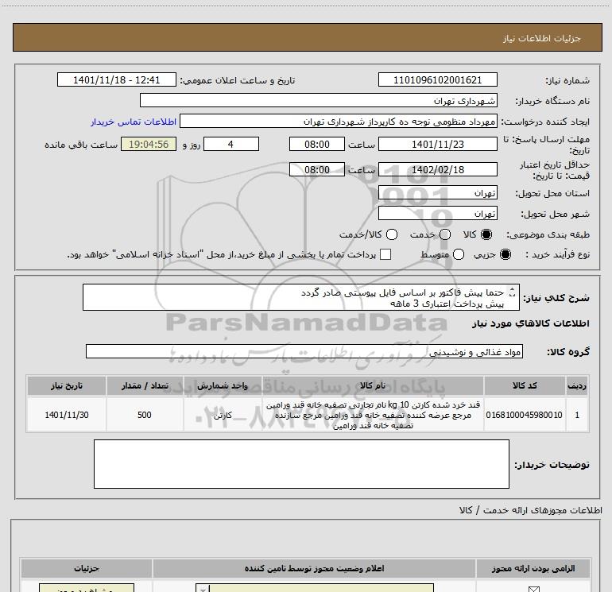This screenshot has height=592, width=612.
Task: Open the permit status dropdown arrow
Action: coord(203,589)
